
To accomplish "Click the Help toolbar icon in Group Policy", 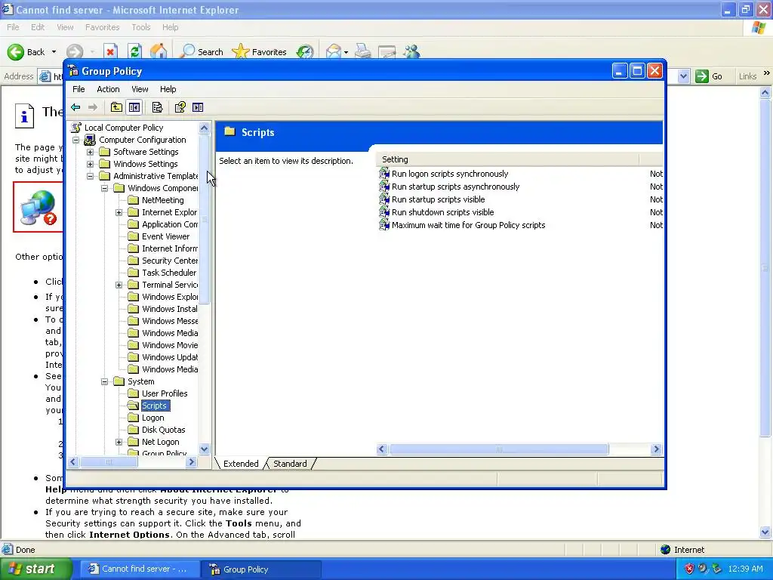I will 180,107.
